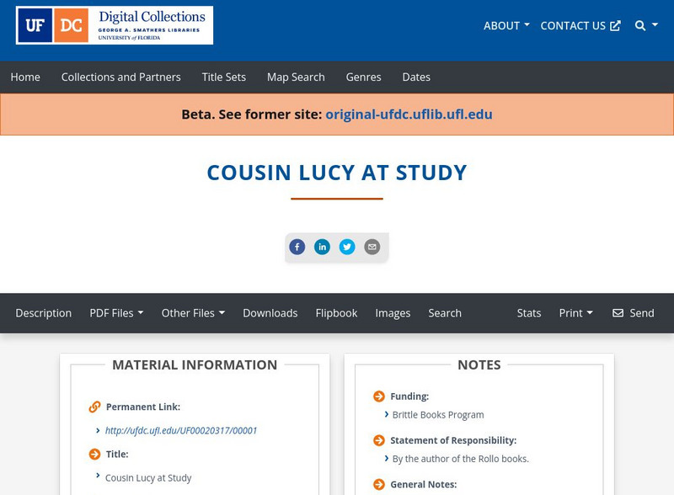Click the UFDC Digital Collections logo
Image resolution: width=674 pixels, height=495 pixels.
(115, 25)
